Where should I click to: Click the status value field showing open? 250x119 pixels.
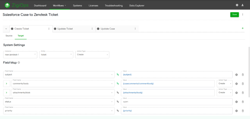[177, 102]
